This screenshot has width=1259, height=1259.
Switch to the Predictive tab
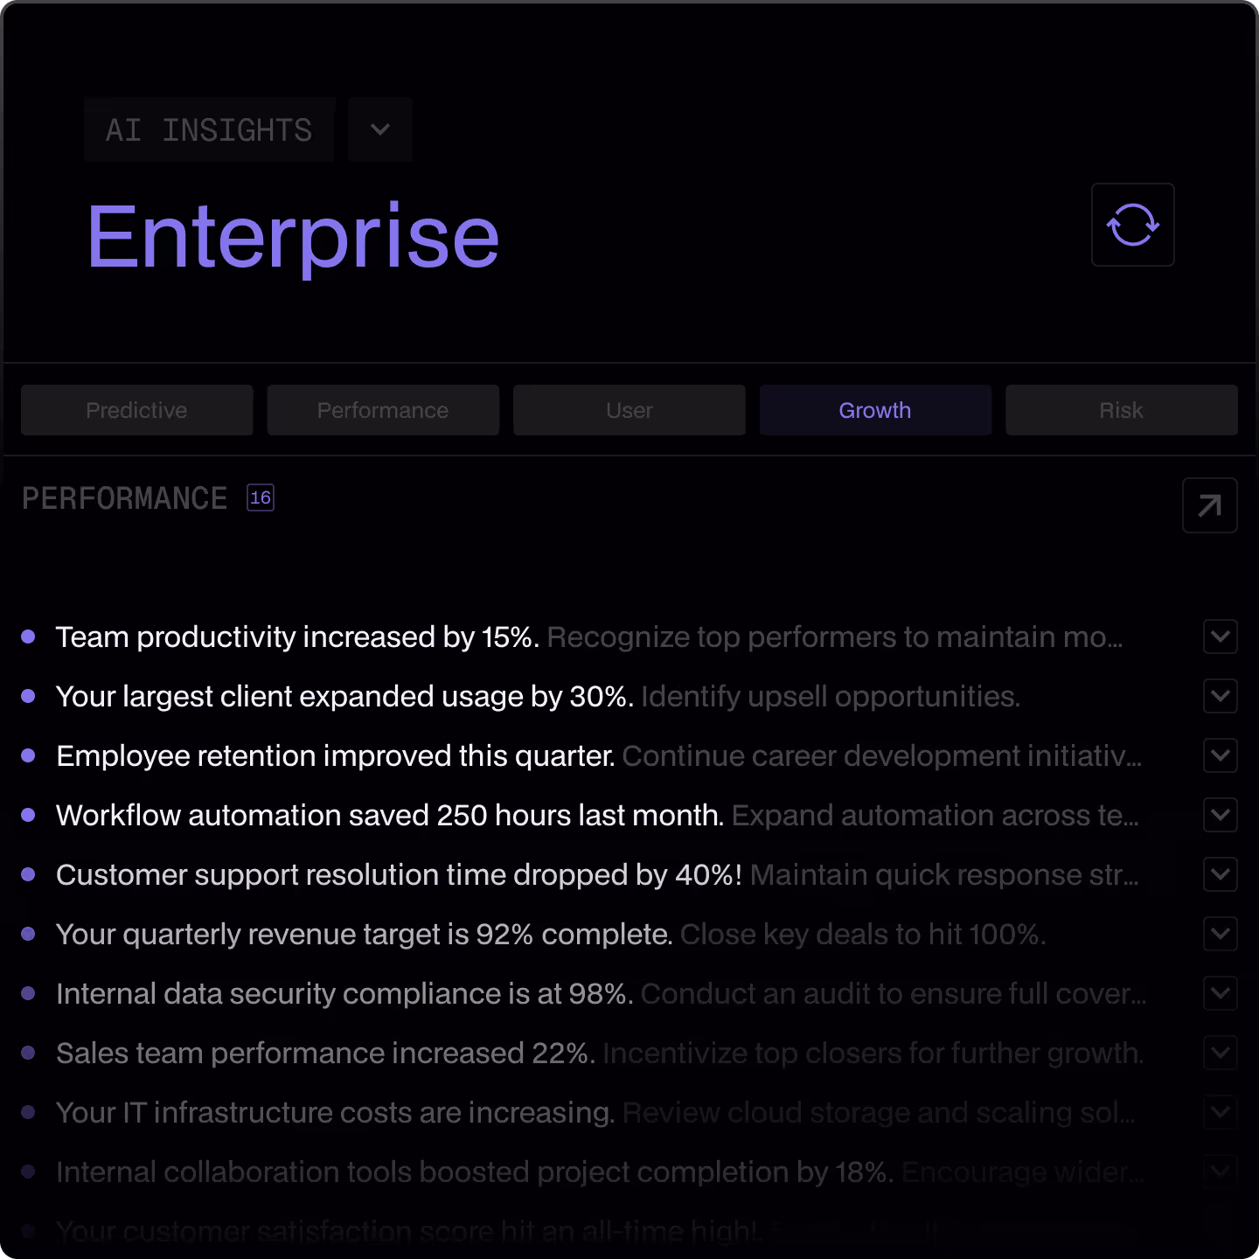(137, 410)
